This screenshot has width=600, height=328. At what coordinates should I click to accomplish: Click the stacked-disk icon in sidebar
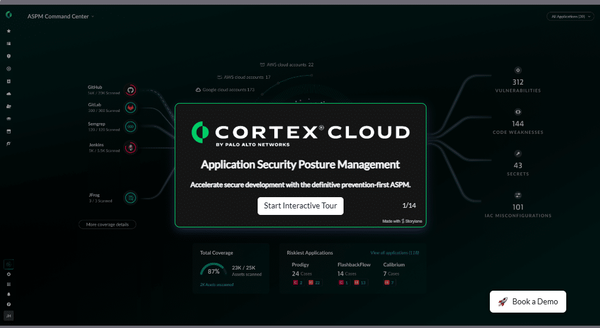(9, 119)
